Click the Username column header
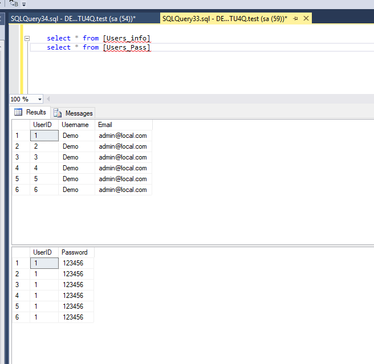 tap(76, 125)
